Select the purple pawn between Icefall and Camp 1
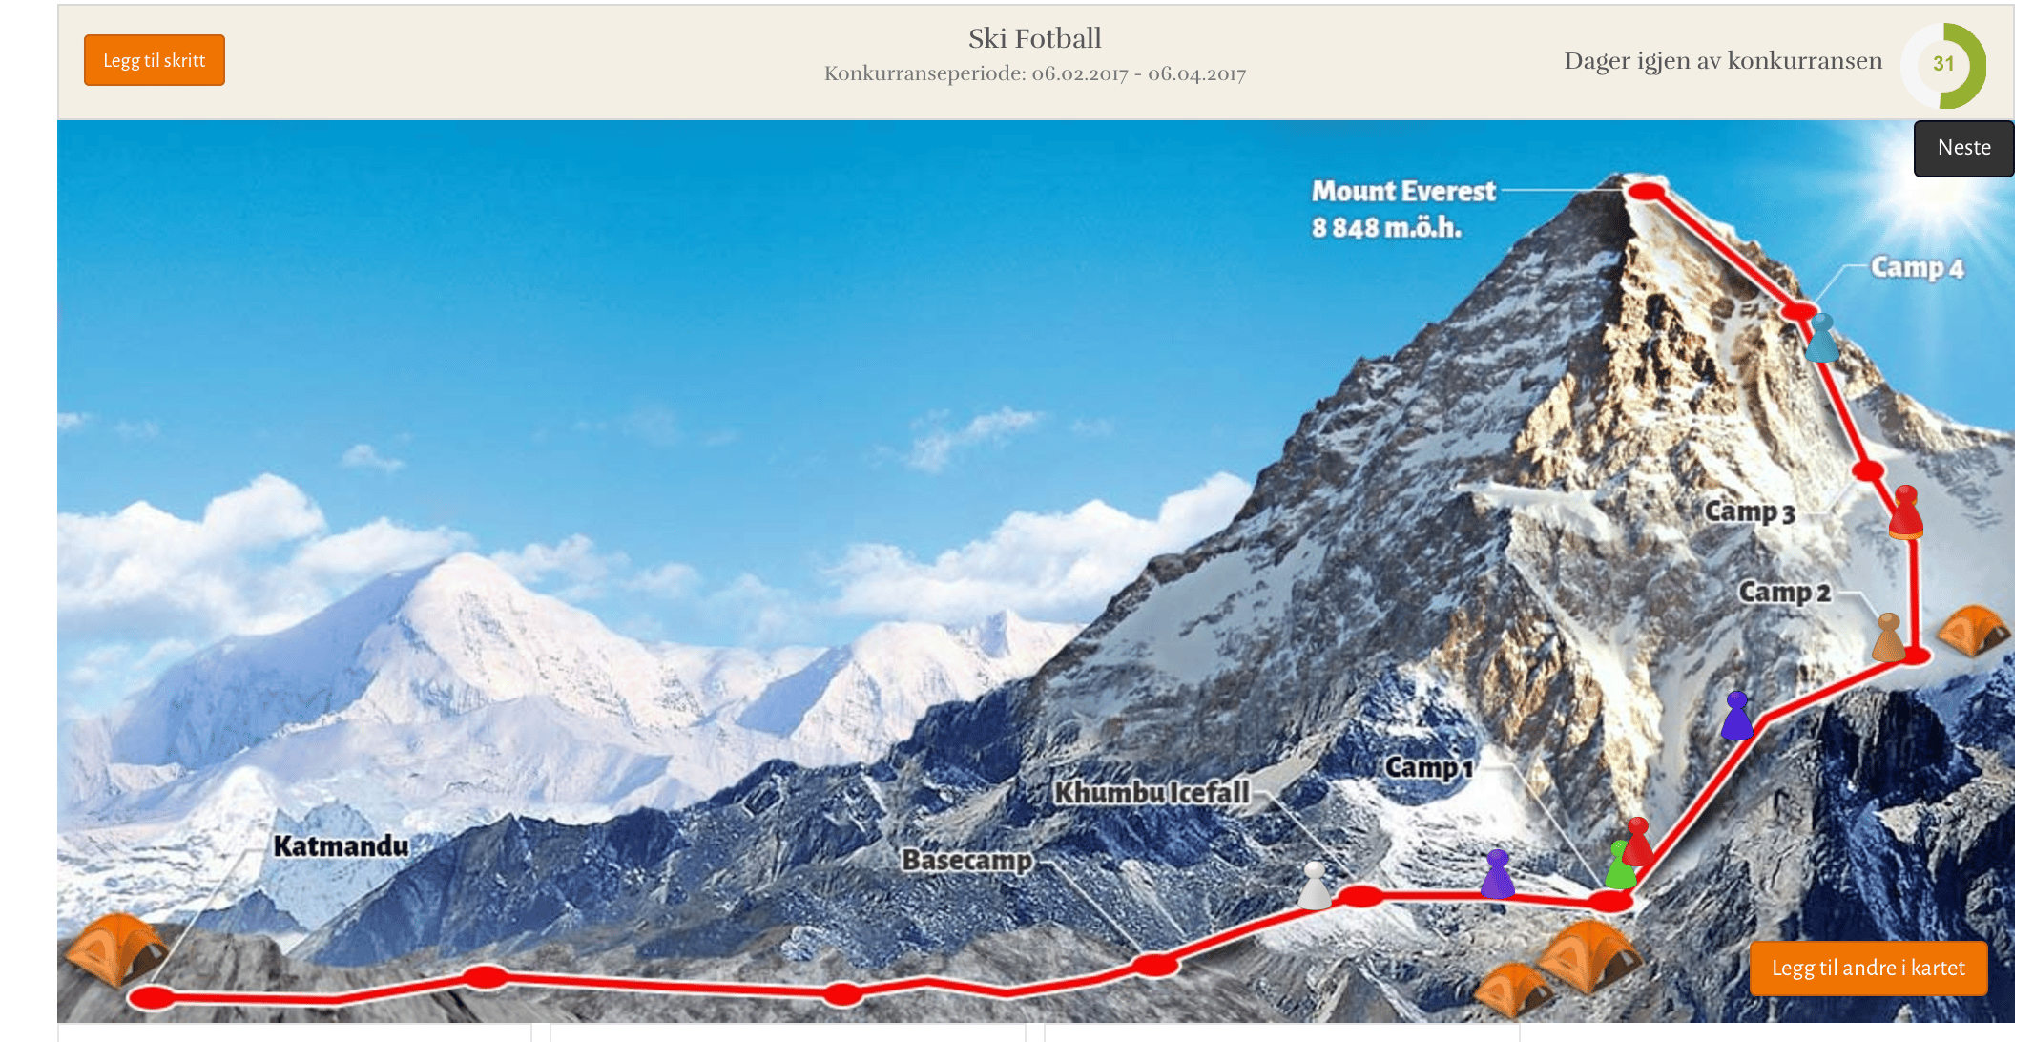The height and width of the screenshot is (1042, 2034). click(x=1497, y=874)
